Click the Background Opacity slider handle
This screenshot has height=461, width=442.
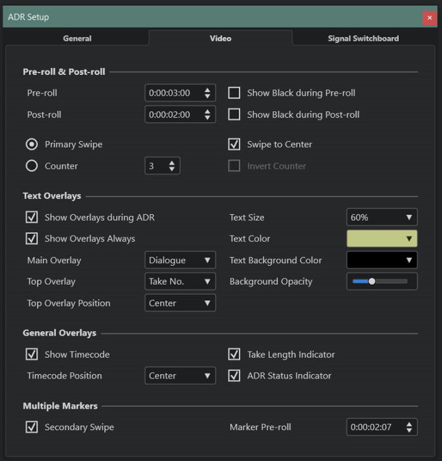[x=372, y=281]
